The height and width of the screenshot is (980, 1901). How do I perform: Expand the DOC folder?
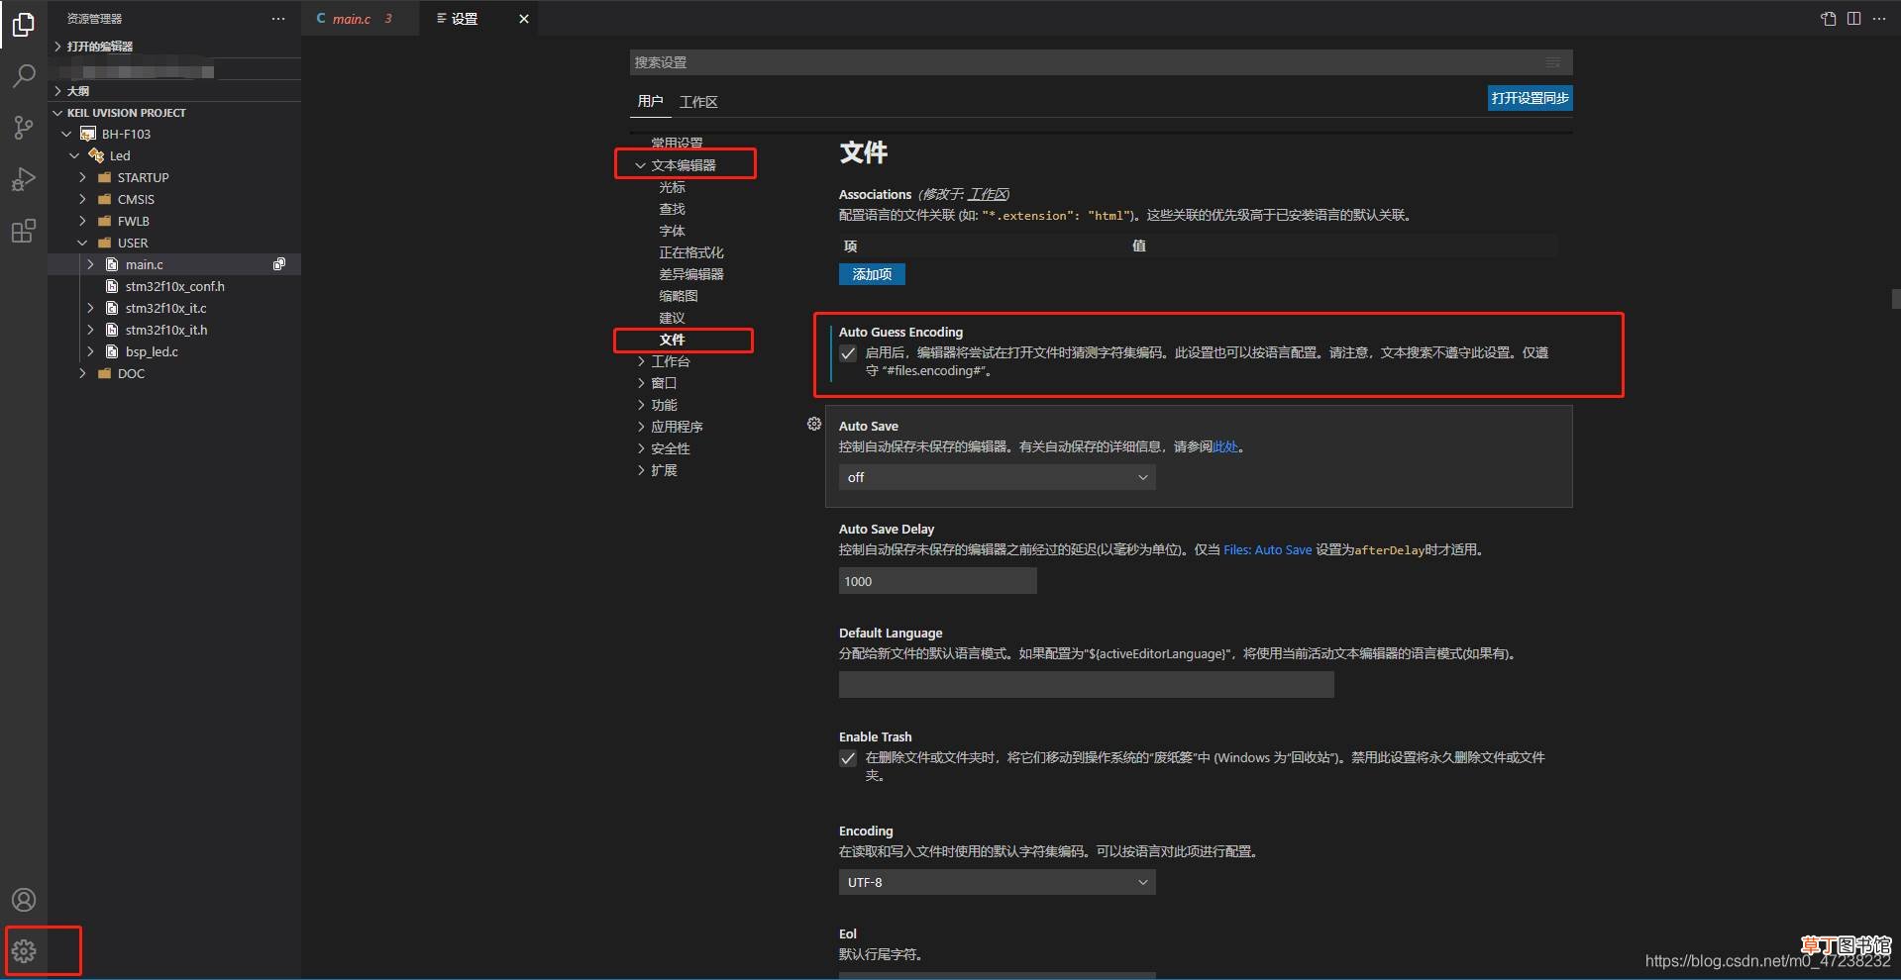[x=82, y=373]
